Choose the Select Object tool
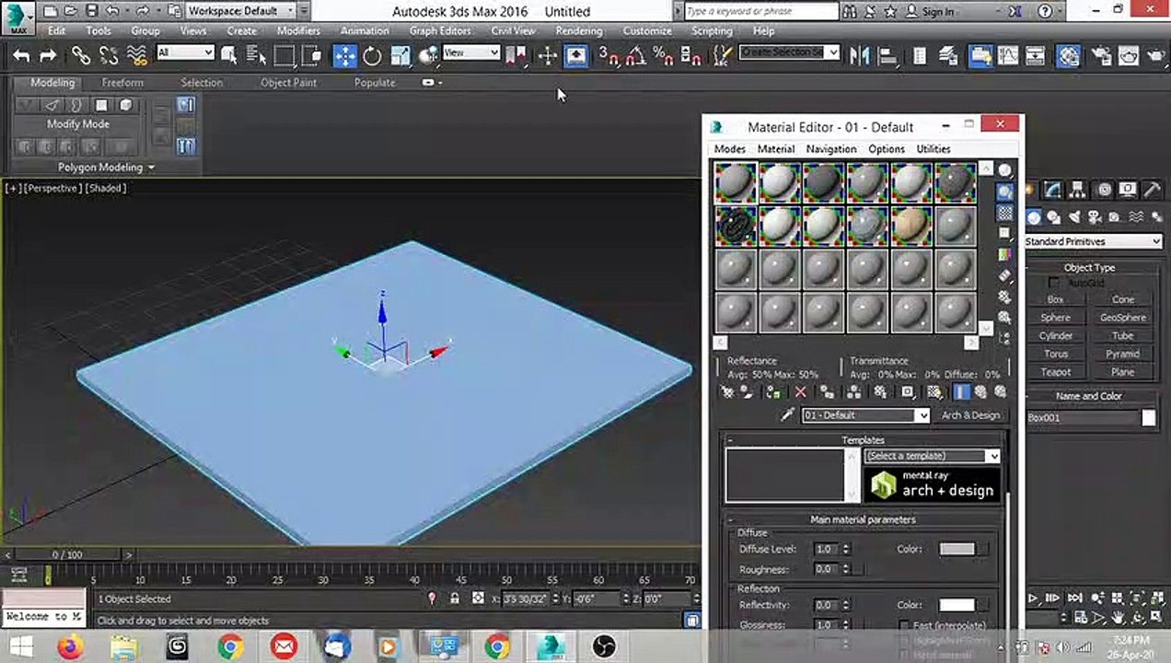The height and width of the screenshot is (663, 1171). click(229, 55)
